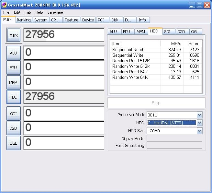Select the Random Read 512K row
212x193 pixels.
156,61
